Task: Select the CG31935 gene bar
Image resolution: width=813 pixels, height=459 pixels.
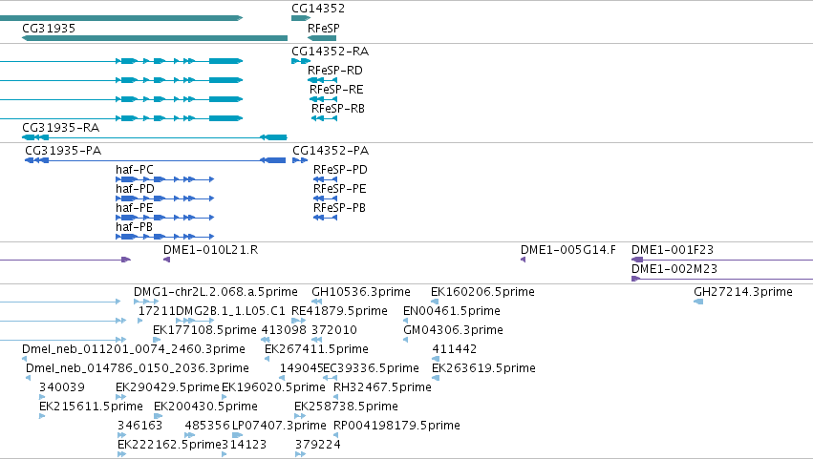Action: (155, 38)
